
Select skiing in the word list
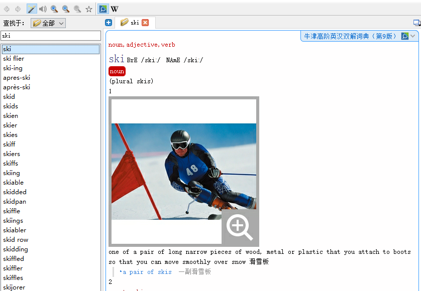pos(12,173)
